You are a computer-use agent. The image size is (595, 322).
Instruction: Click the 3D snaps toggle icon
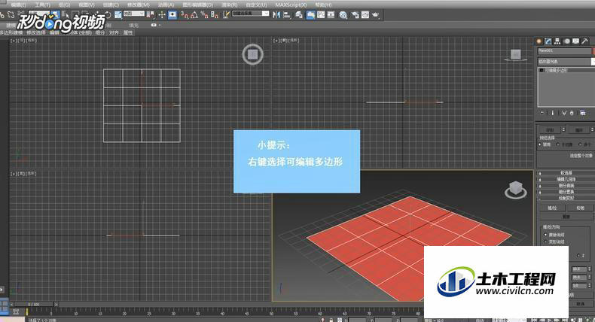185,15
